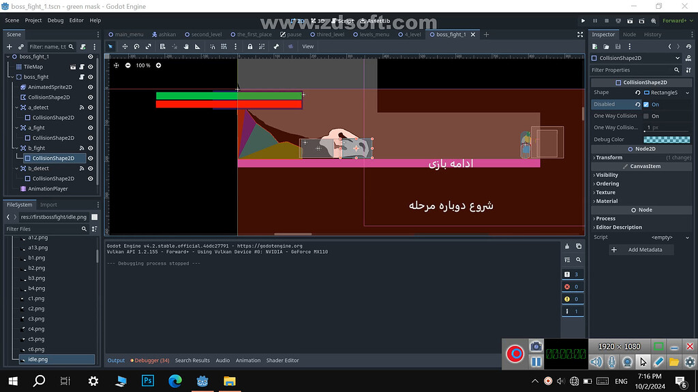The width and height of the screenshot is (698, 392).
Task: Toggle error messages filter in output
Action: tap(573, 287)
